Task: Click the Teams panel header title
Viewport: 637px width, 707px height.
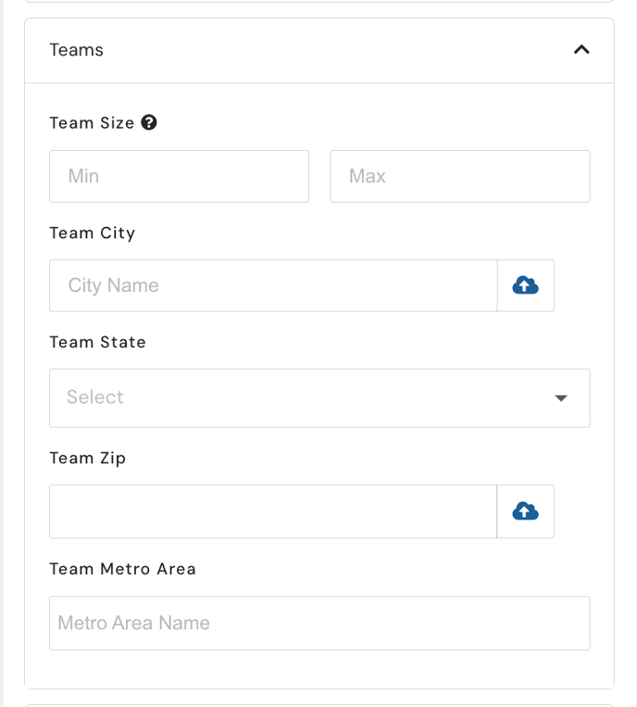Action: tap(76, 50)
